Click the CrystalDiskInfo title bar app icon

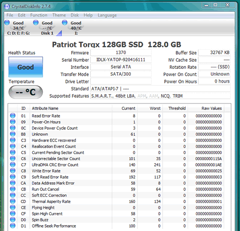[7, 6]
